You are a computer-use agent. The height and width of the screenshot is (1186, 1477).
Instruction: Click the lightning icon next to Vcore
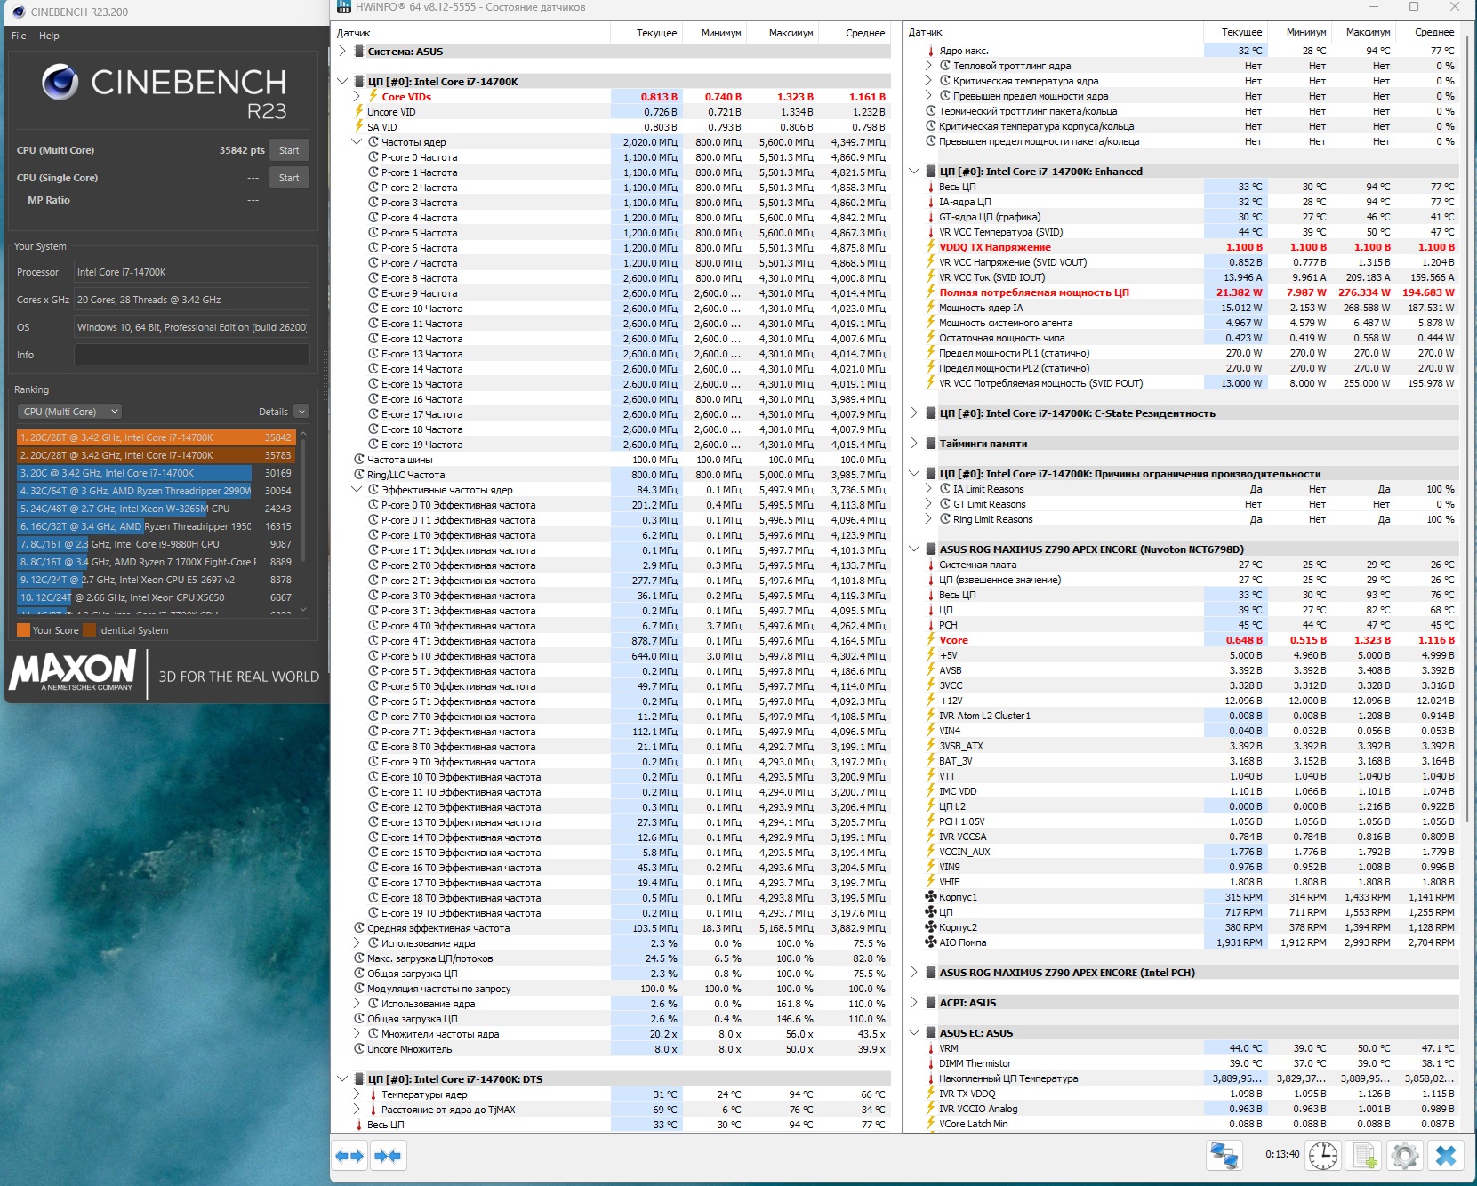[931, 640]
